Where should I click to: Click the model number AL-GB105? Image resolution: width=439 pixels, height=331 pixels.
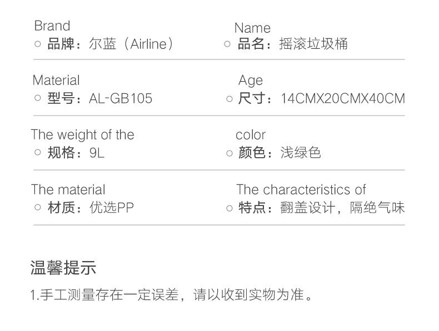coord(121,98)
